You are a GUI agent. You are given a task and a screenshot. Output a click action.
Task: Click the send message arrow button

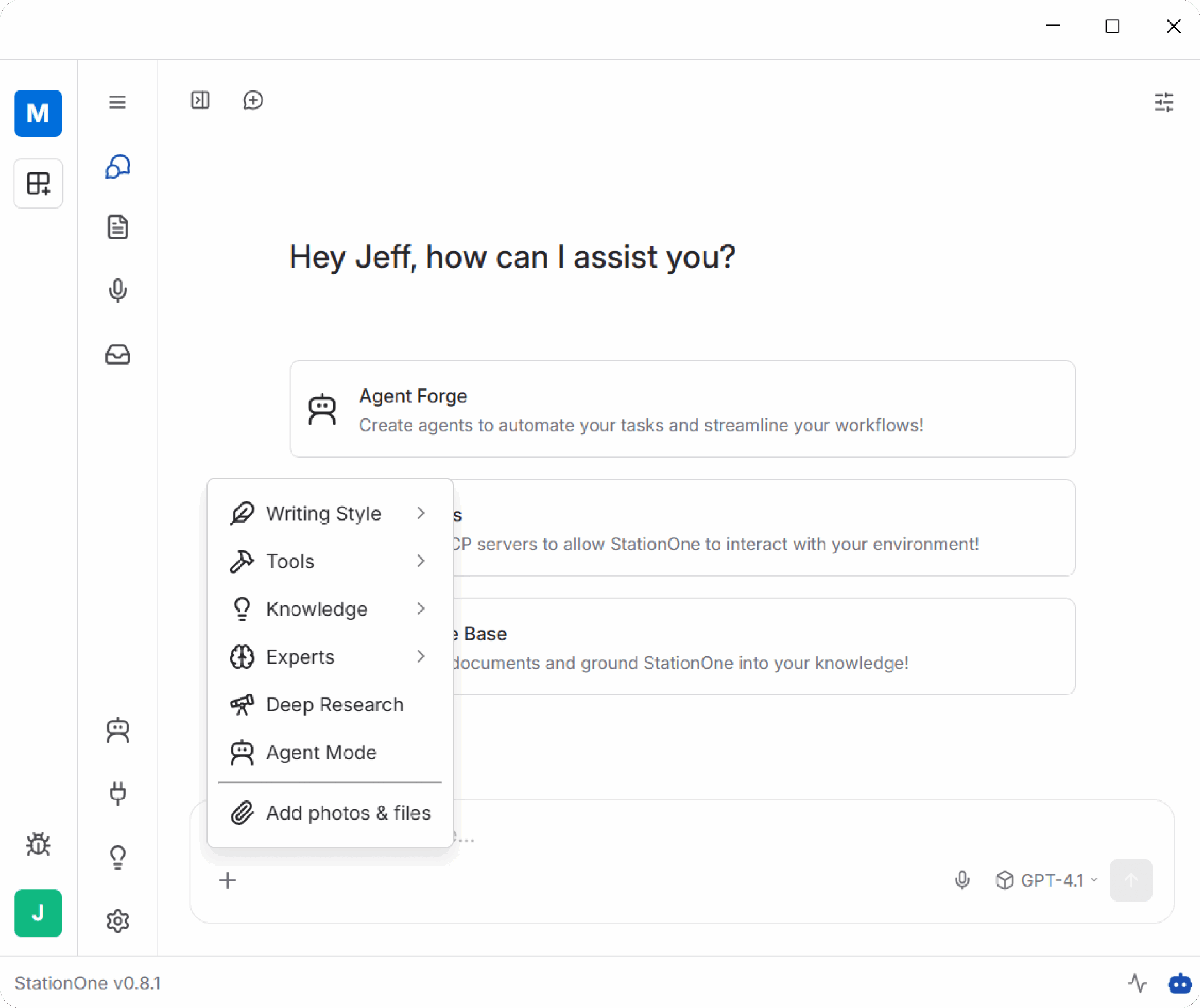[x=1130, y=880]
